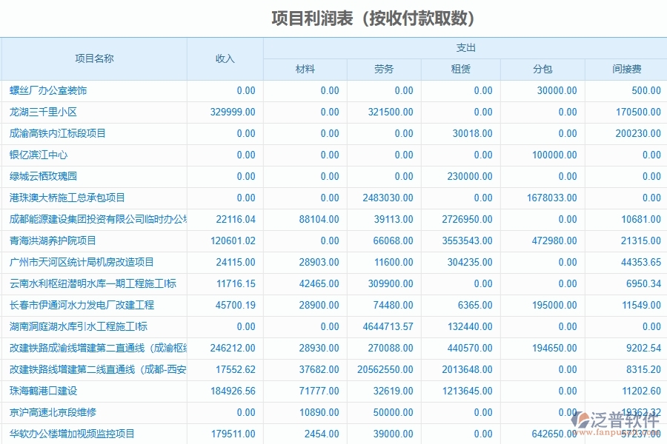Select the 成渝高铁内江标段项目 row
This screenshot has height=444, width=667.
coord(56,132)
